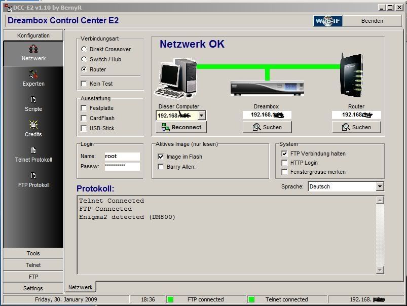Image resolution: width=407 pixels, height=306 pixels.
Task: Click the status bar IP address
Action: pyautogui.click(x=367, y=299)
